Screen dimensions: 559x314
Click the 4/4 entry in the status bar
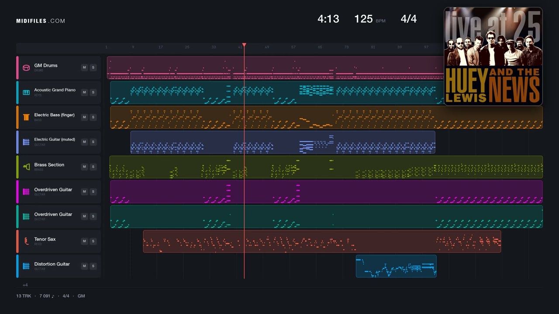[66, 296]
